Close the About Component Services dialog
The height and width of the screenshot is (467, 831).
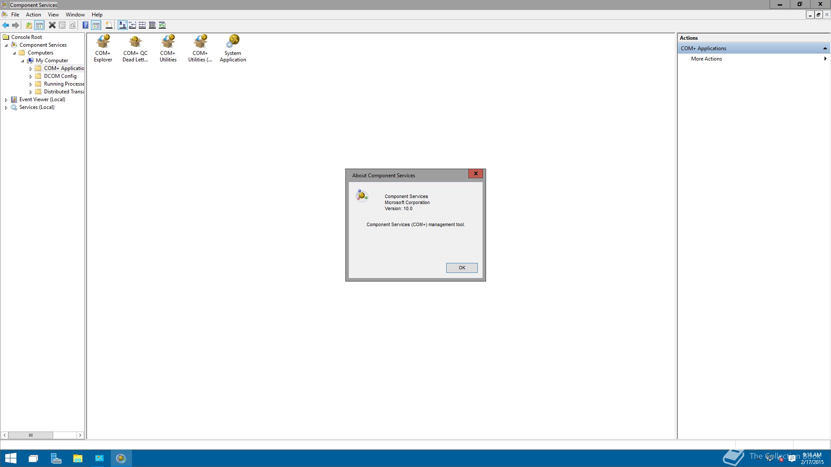[x=475, y=173]
